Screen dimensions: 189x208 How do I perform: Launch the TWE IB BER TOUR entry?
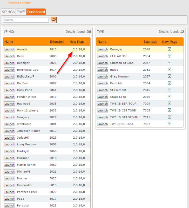(103, 103)
